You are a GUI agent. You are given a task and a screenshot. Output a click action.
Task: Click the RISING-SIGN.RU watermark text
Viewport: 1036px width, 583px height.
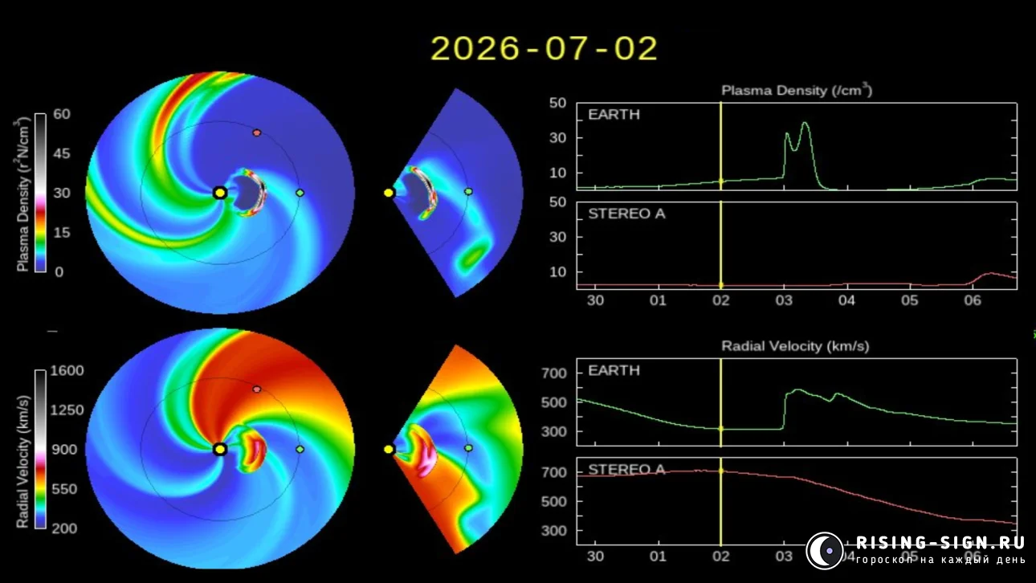tap(940, 543)
